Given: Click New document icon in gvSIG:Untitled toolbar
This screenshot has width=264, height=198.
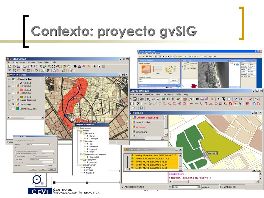Looking at the screenshot, I should 10,66.
